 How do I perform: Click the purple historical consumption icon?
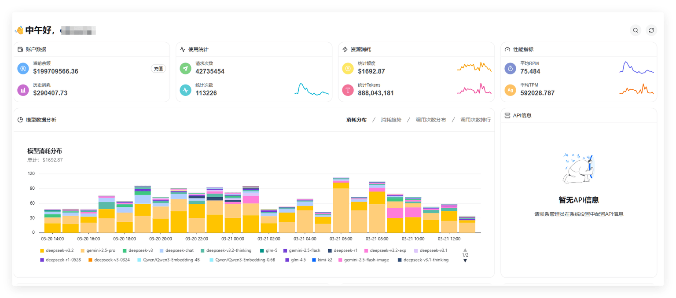(23, 90)
